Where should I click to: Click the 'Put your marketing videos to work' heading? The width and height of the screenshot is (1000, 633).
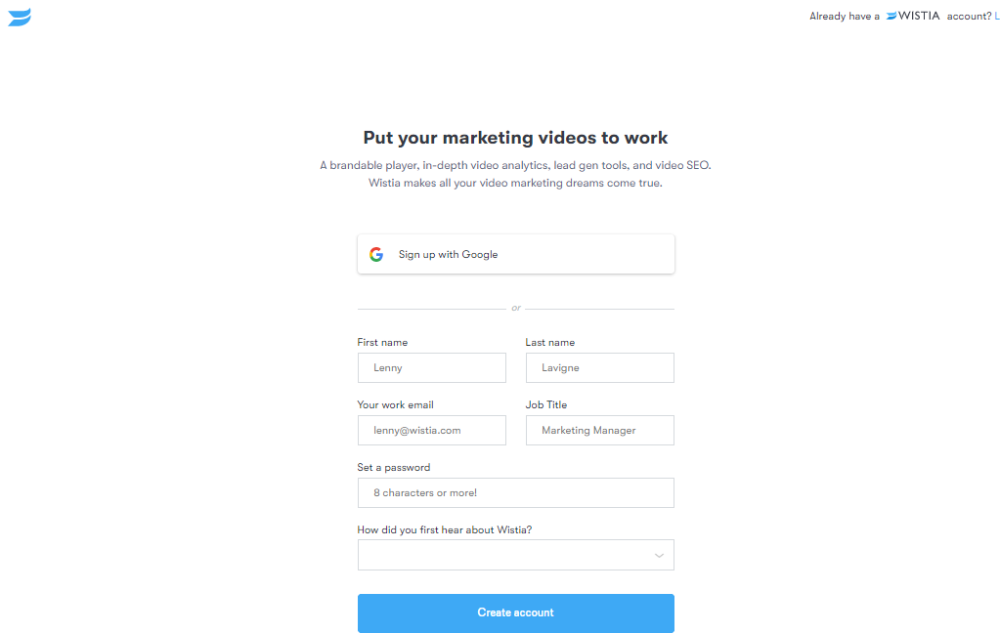point(515,138)
